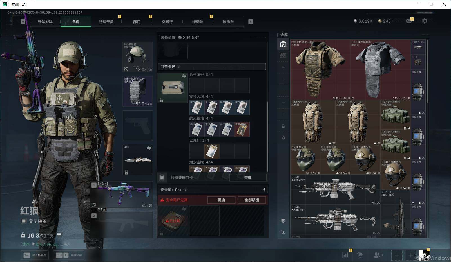Select the camera-style page icon in warehouse sidebar
The width and height of the screenshot is (451, 262).
point(283,55)
